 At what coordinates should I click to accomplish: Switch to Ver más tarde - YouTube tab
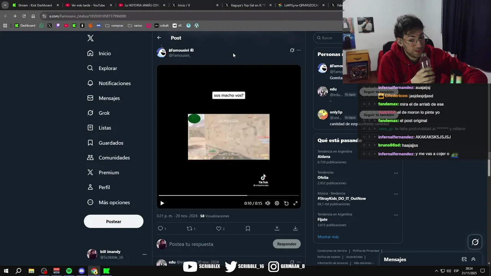coord(88,5)
